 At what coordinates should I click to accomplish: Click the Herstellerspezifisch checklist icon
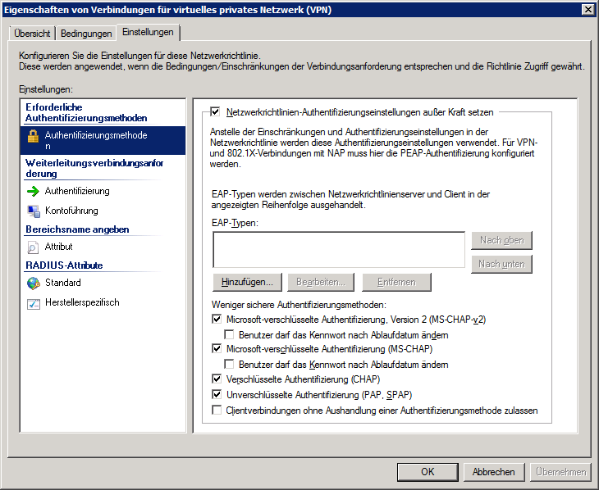point(33,303)
